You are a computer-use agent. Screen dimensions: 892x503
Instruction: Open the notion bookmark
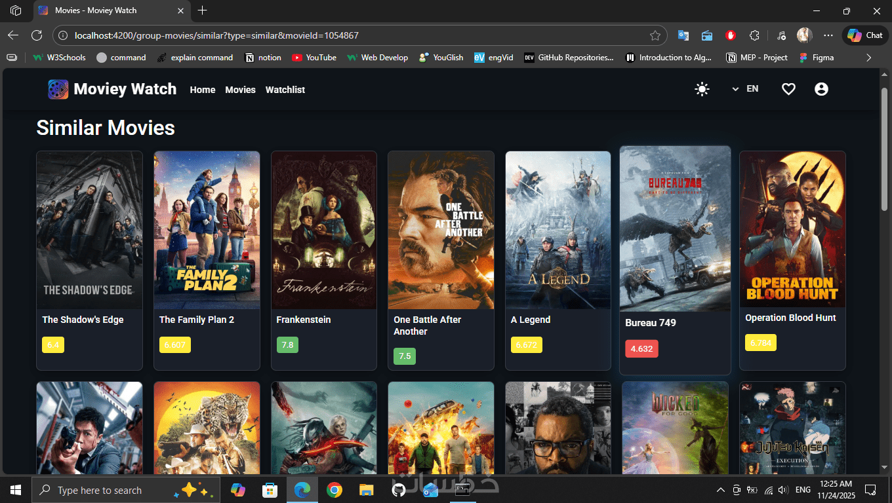coord(263,58)
